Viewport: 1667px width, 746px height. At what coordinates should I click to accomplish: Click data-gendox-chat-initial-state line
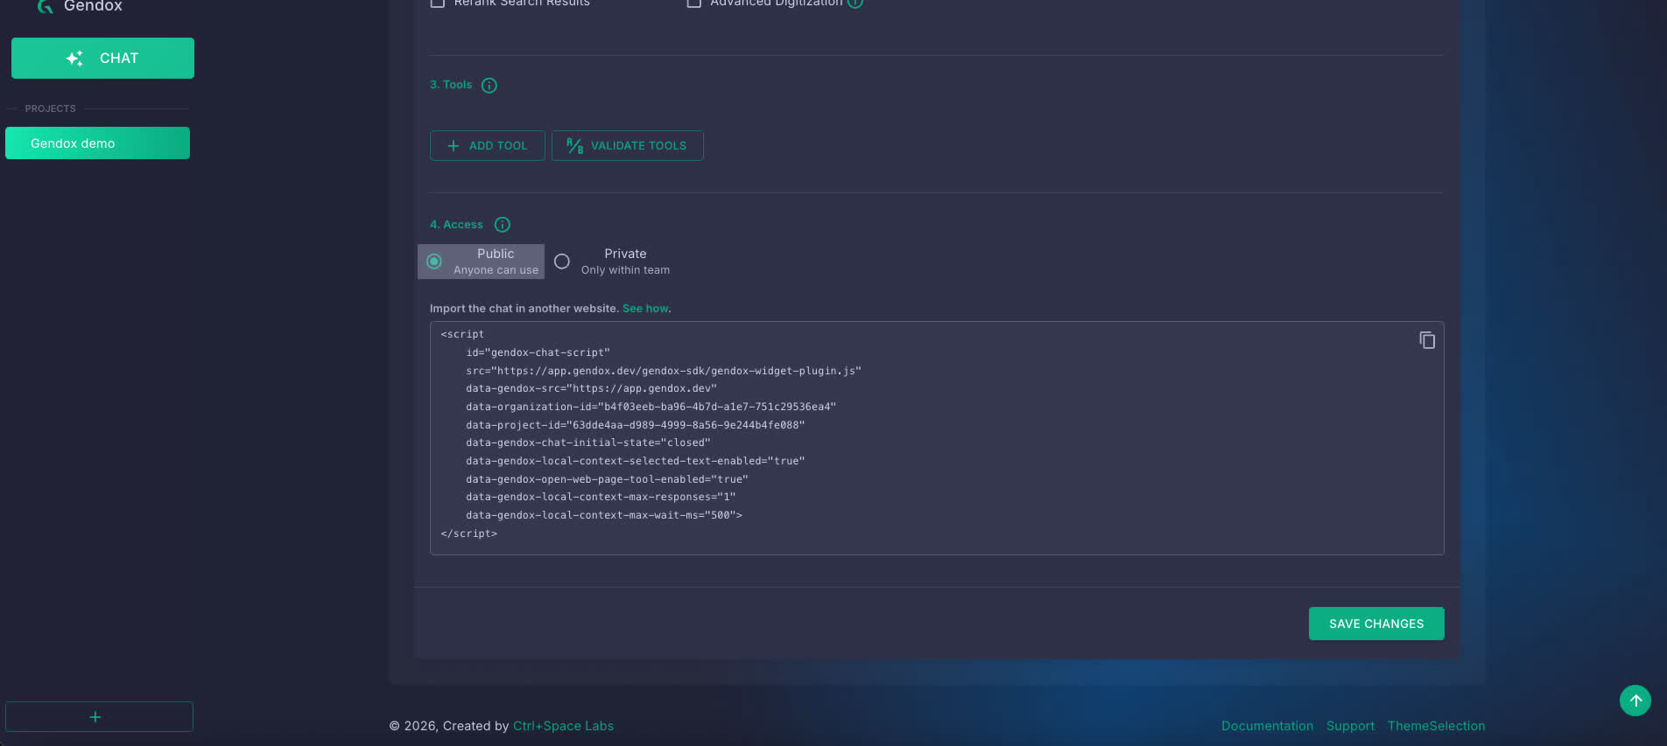point(587,443)
